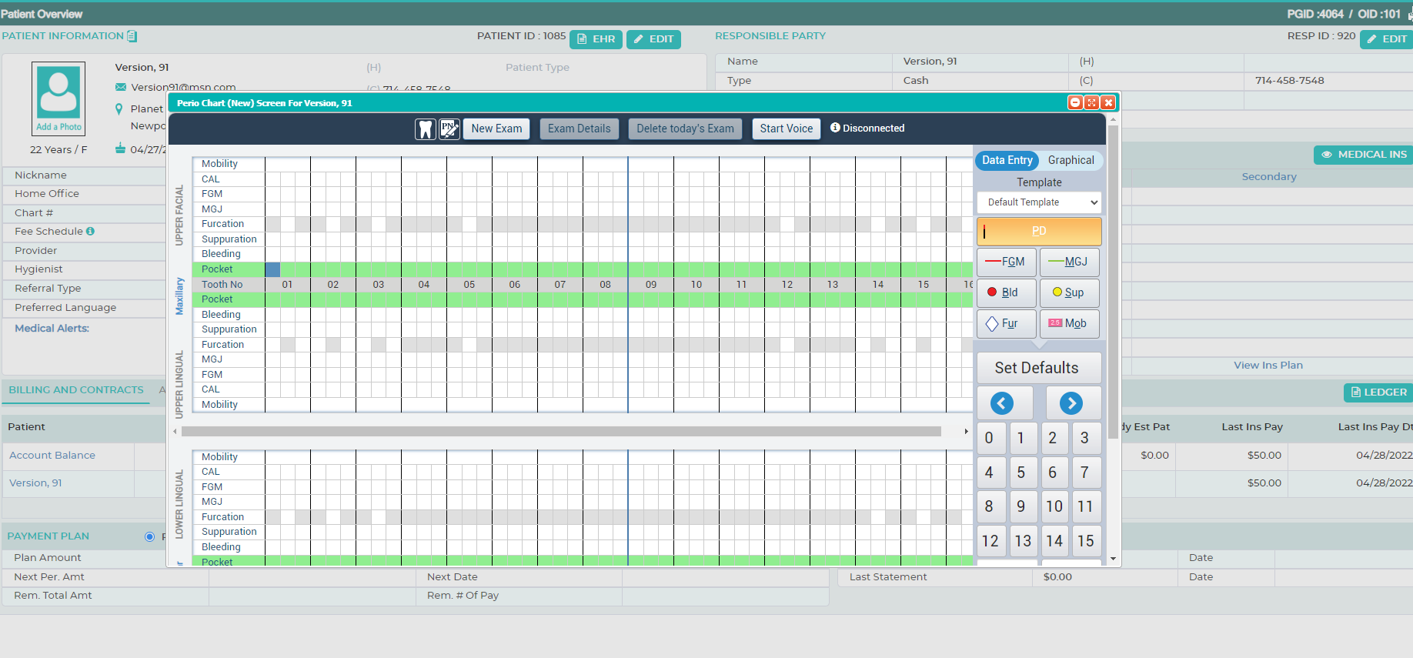
Task: Click the horizontal scrollbar right arrow
Action: point(966,432)
